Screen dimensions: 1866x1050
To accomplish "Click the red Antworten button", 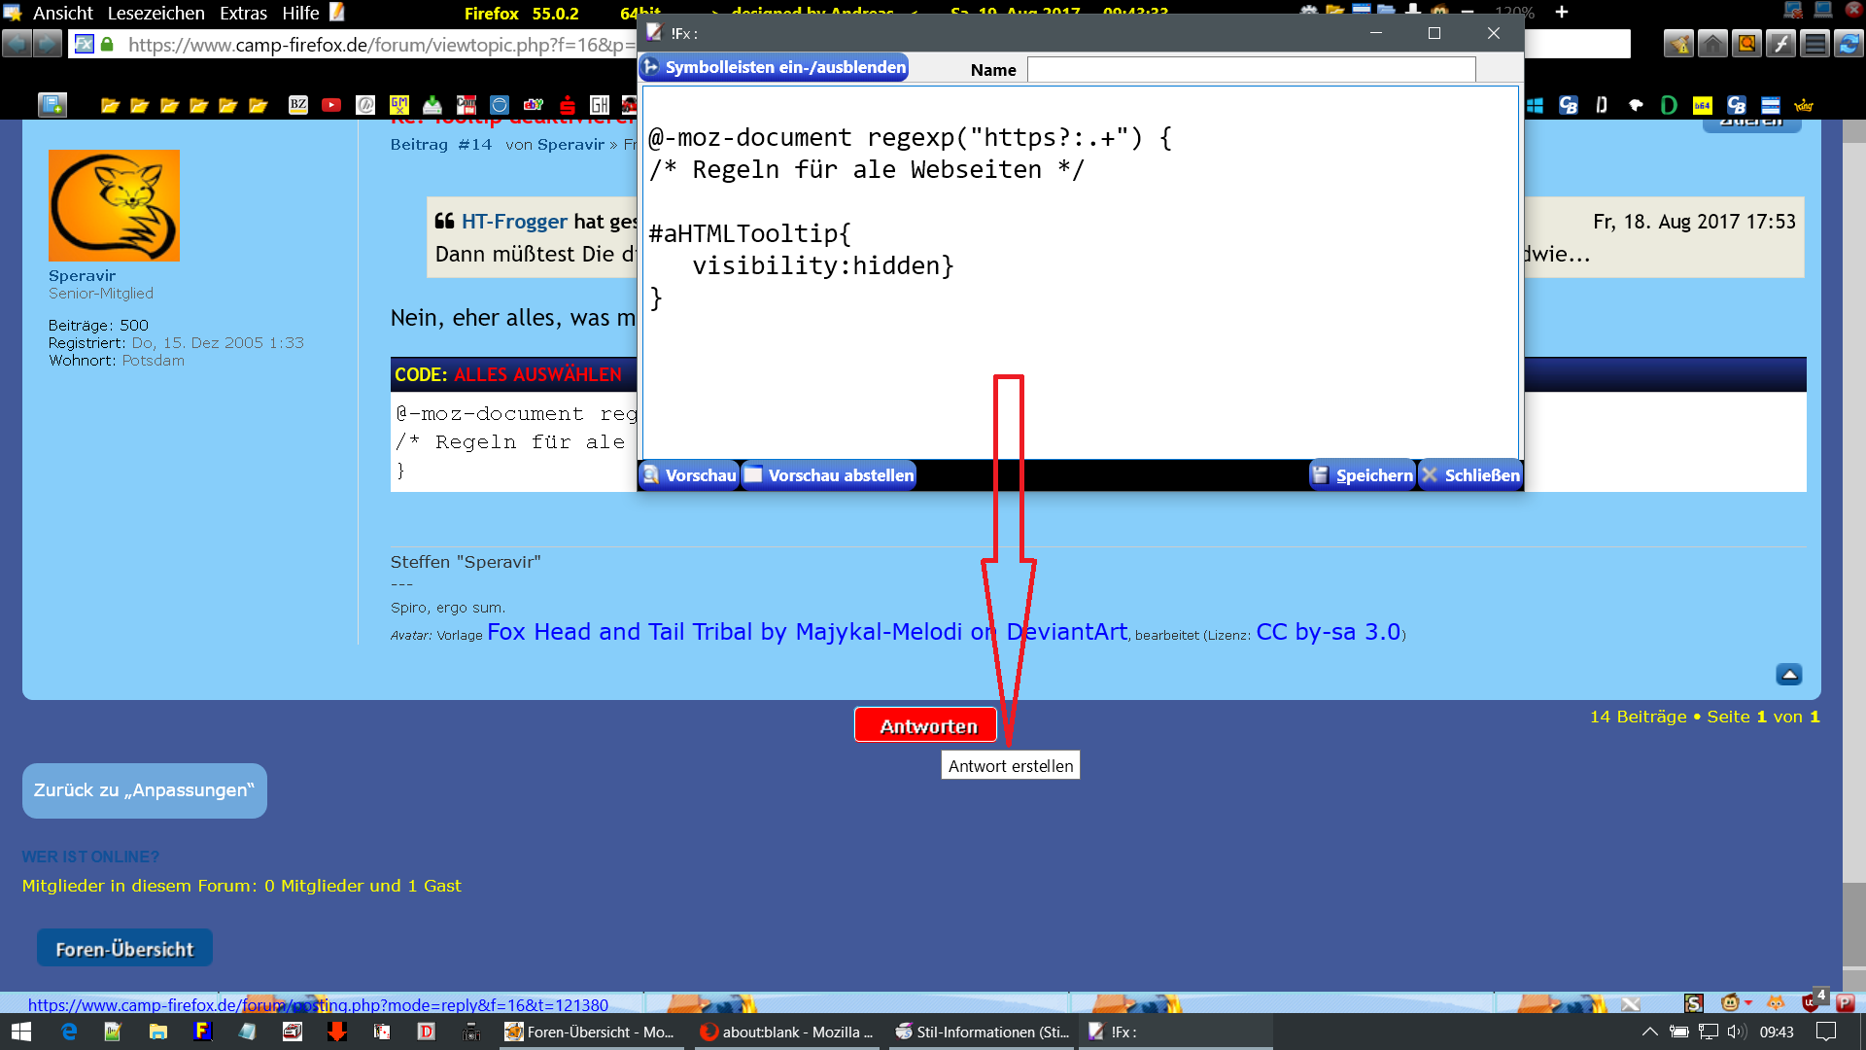I will pos(926,726).
